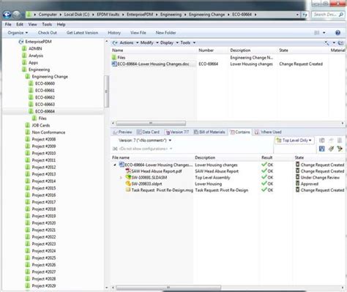The width and height of the screenshot is (347, 292).
Task: Click the green Files folder icon in file list
Action: pos(114,58)
